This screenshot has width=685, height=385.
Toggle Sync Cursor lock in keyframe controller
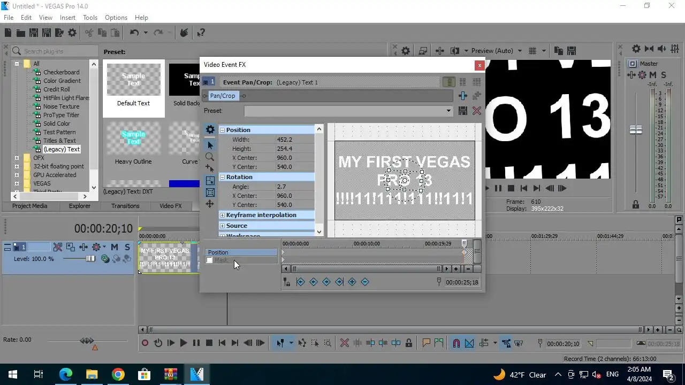click(x=287, y=282)
